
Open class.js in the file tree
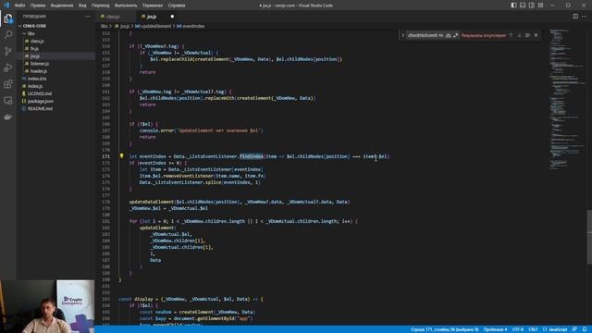click(x=37, y=41)
